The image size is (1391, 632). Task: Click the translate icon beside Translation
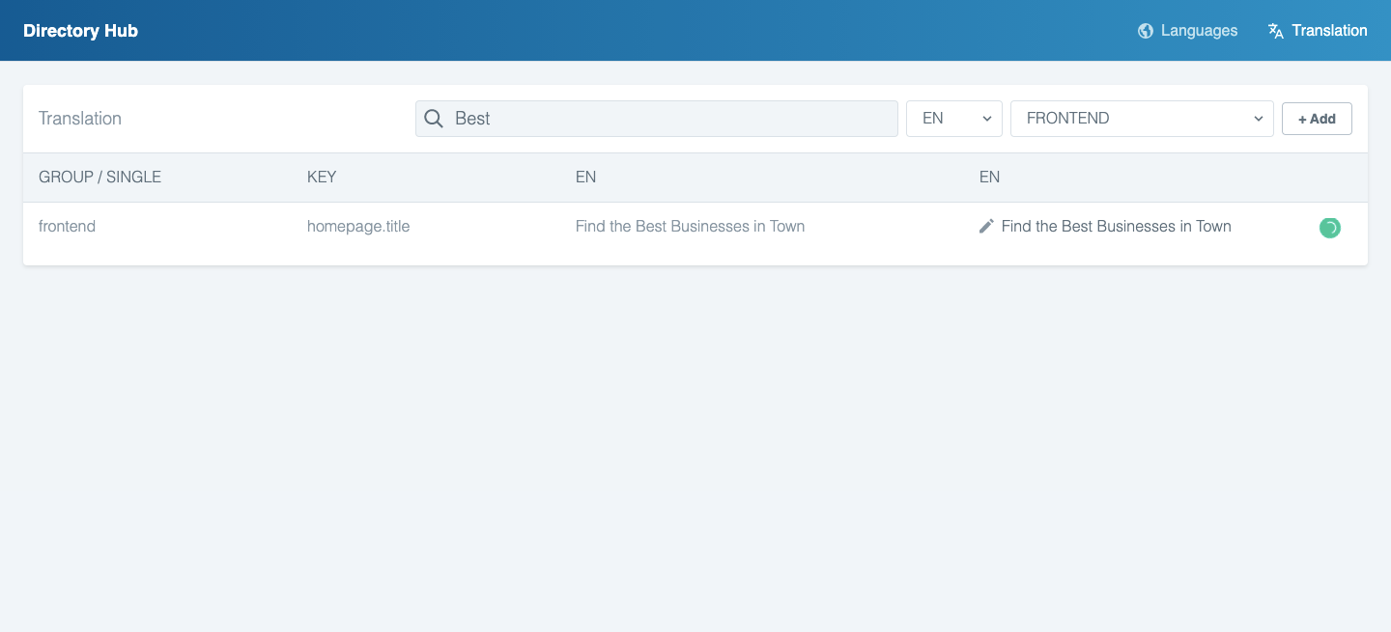[1276, 31]
